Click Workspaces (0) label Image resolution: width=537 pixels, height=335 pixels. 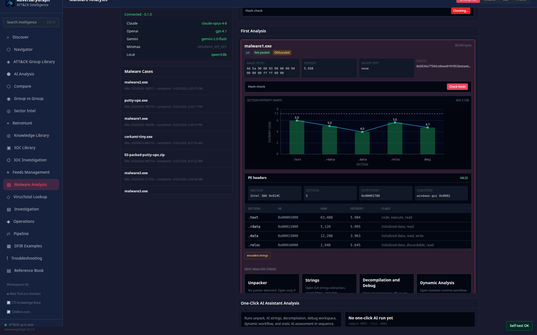click(18, 284)
